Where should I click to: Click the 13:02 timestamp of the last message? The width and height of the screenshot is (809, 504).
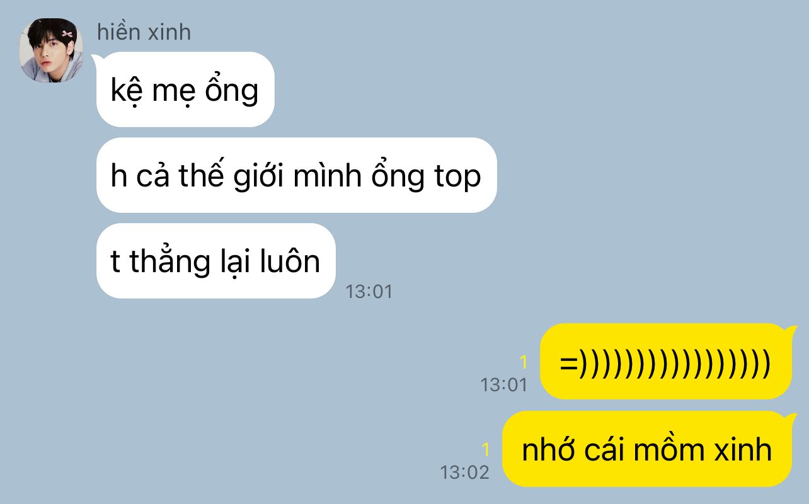click(465, 472)
